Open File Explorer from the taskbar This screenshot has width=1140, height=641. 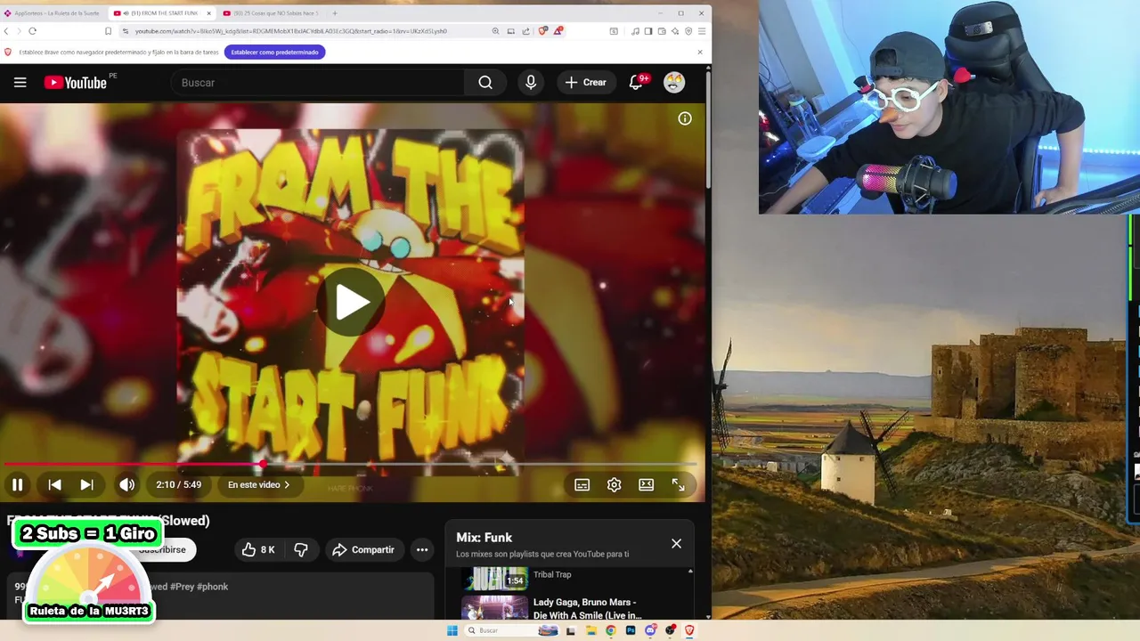(590, 630)
